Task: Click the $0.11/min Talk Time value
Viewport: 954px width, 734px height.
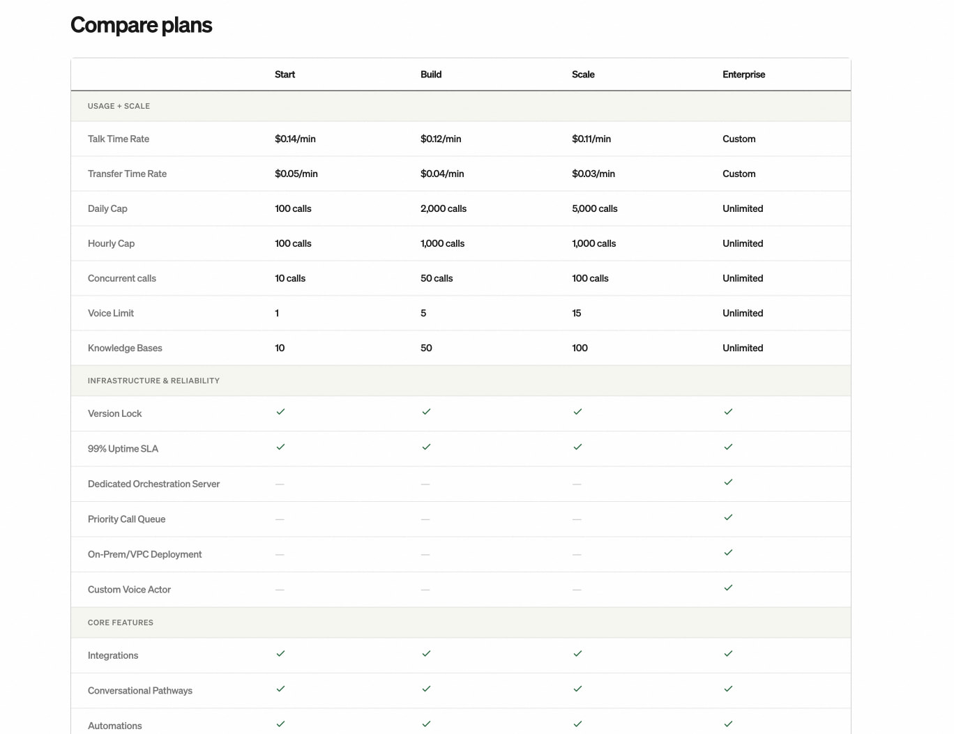Action: point(591,139)
